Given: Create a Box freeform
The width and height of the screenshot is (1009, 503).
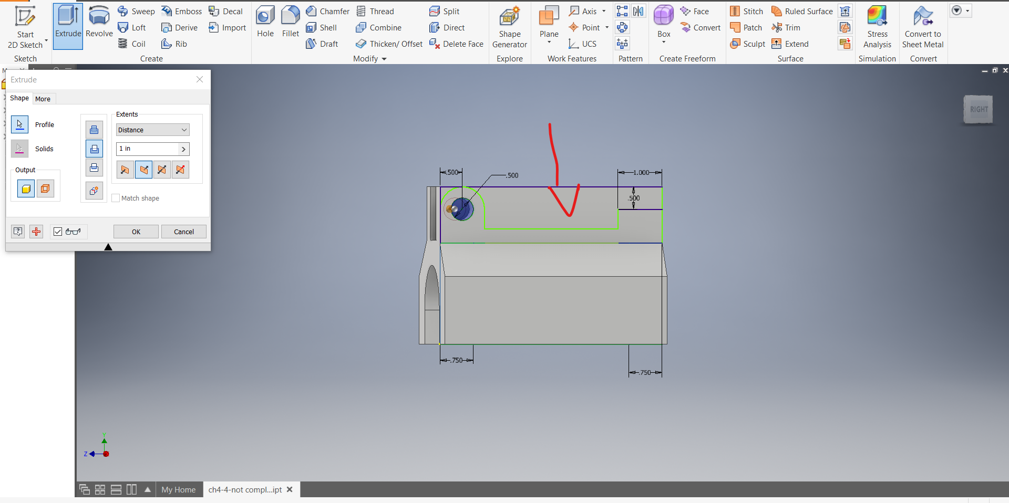Looking at the screenshot, I should click(664, 21).
